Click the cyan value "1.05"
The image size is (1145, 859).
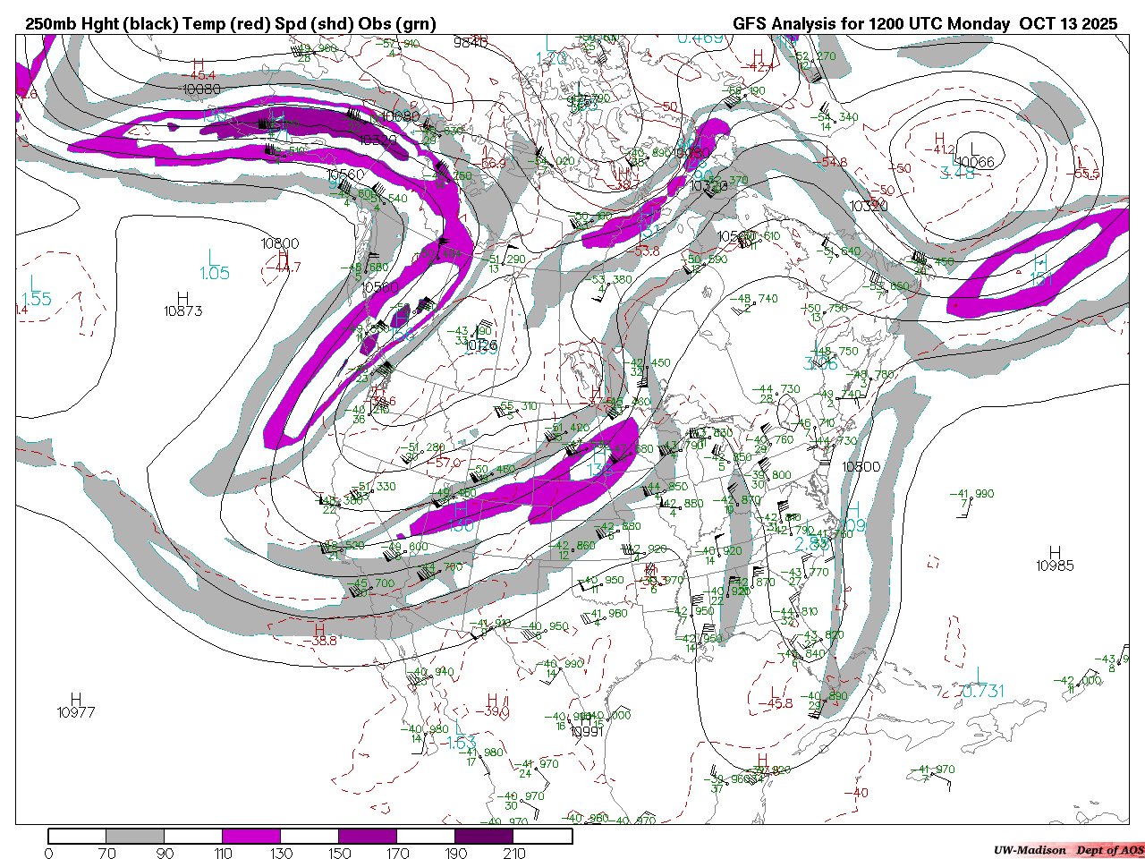(x=215, y=274)
